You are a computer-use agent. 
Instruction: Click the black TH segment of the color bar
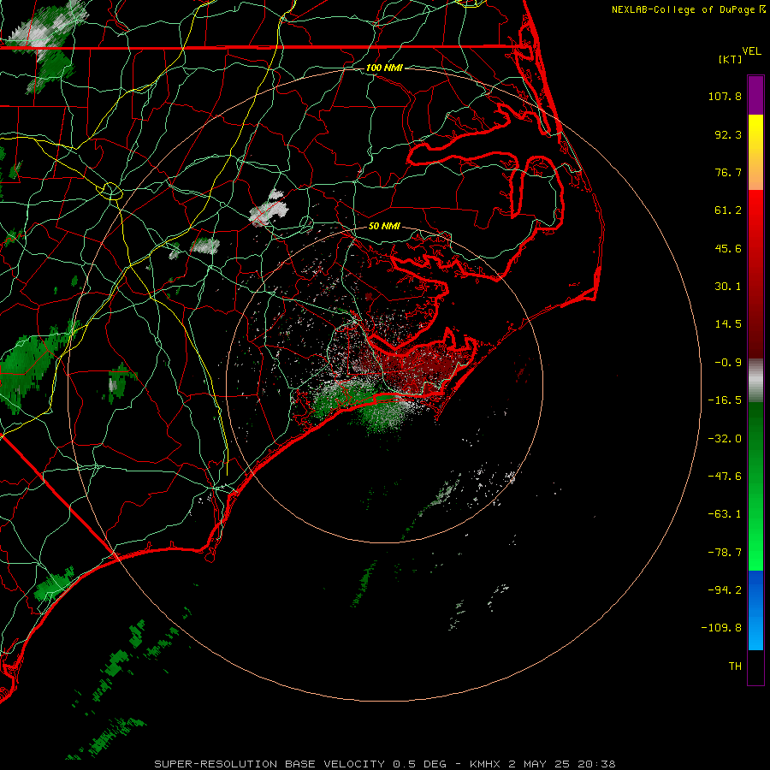coord(755,667)
